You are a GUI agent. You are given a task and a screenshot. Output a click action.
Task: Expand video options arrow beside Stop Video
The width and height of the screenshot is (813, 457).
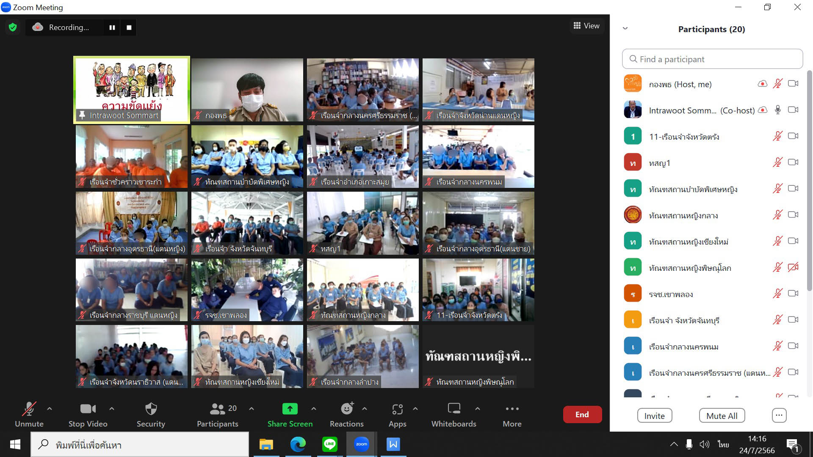[112, 409]
